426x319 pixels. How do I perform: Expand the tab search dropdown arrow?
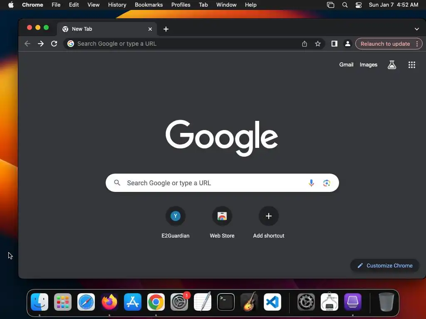click(x=417, y=29)
